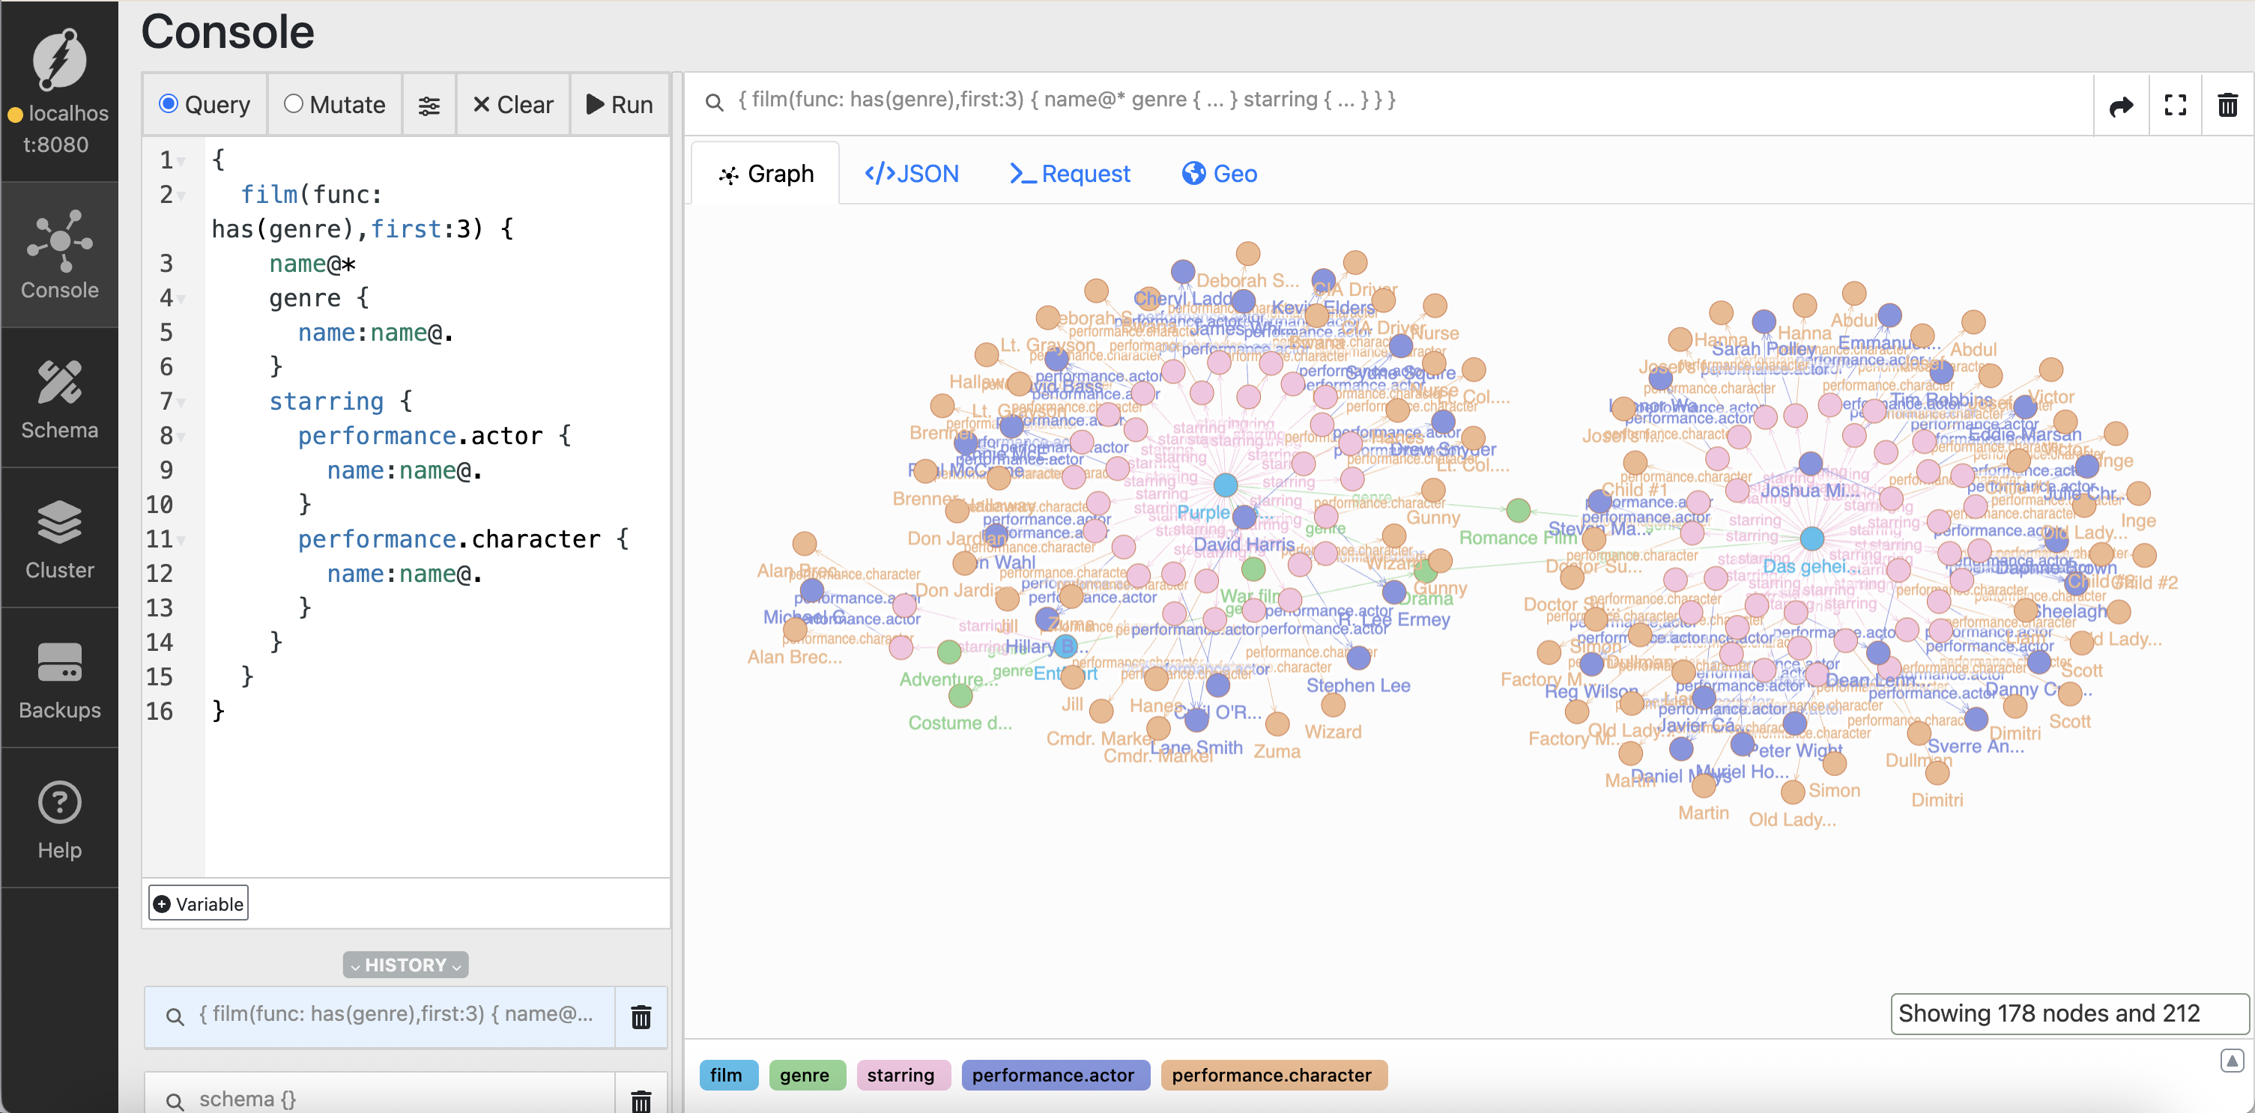Open query options sliders icon
This screenshot has width=2255, height=1113.
tap(429, 105)
